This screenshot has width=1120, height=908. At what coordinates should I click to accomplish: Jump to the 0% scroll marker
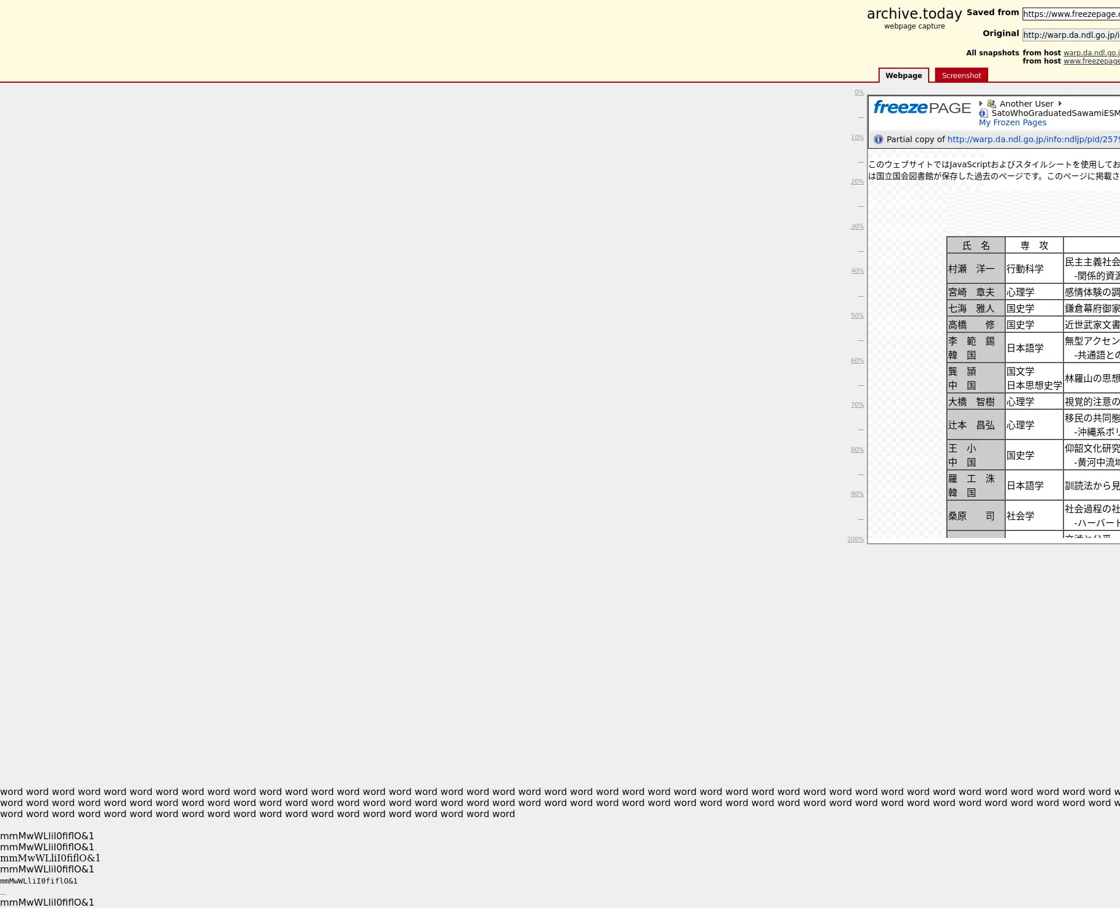(x=859, y=93)
